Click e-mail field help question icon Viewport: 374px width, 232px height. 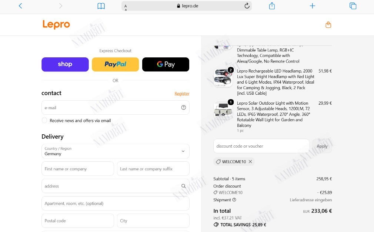[183, 108]
